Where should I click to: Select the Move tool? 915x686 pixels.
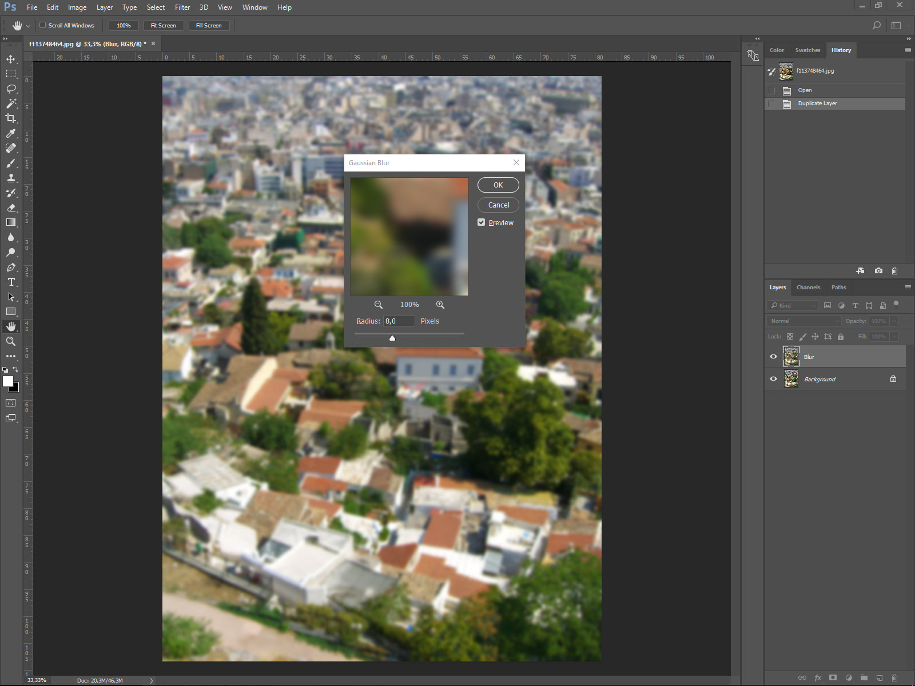[11, 59]
